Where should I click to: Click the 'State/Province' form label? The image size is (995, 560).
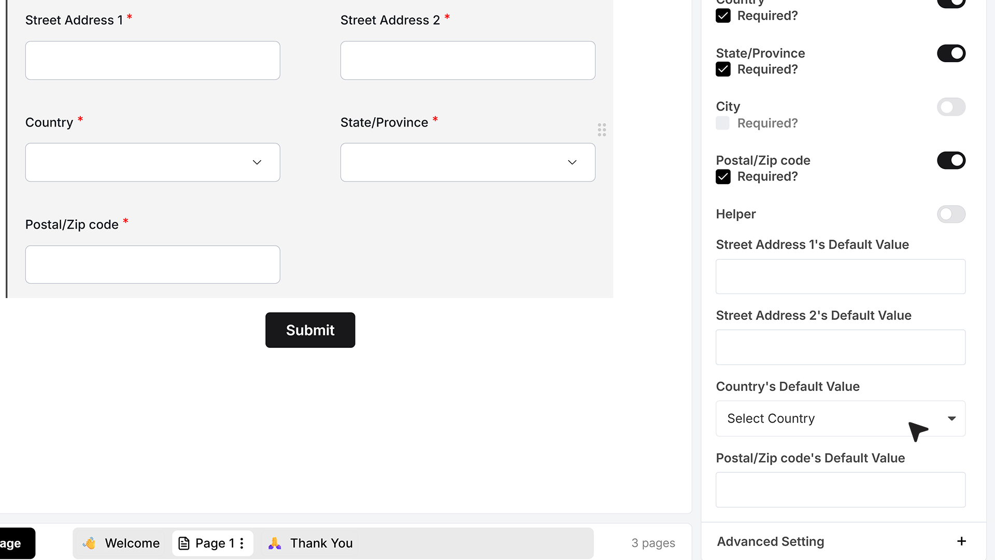(x=384, y=122)
